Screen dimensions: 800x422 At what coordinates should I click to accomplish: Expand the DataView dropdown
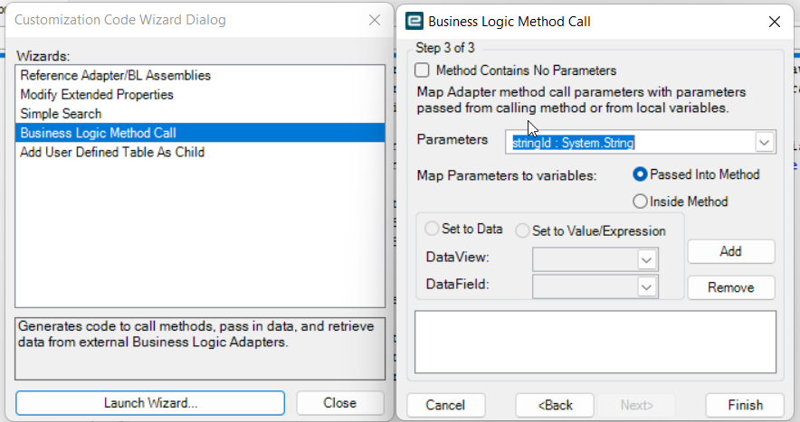click(x=646, y=260)
